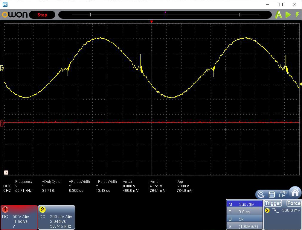
Task: Click the CH2 DC coupling label
Action: coord(42,217)
